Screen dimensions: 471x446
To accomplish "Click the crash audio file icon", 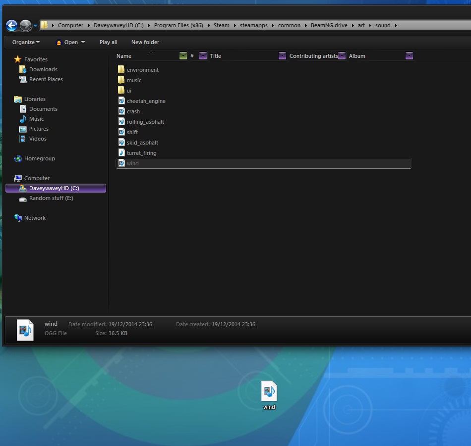I will click(x=121, y=111).
